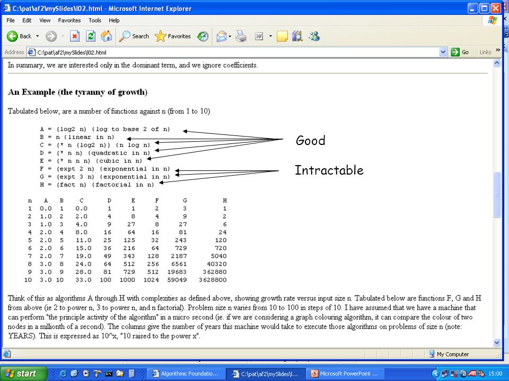This screenshot has width=509, height=381.
Task: Open the File menu
Action: click(x=11, y=21)
